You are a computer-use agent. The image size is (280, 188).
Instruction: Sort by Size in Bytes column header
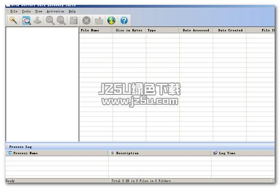pyautogui.click(x=129, y=30)
